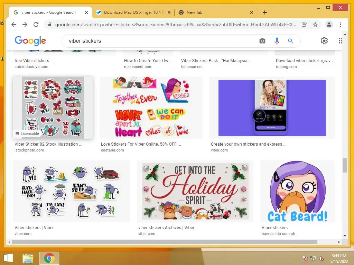
Task: Click the vertical scrollbar thumb
Action: click(345, 165)
